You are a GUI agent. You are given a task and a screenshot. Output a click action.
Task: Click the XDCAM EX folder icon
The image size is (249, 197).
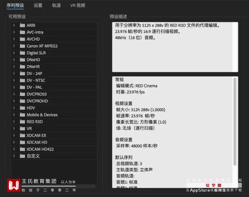pos(22,135)
